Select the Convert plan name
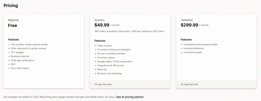Viewport: 261px width, 101px height. pyautogui.click(x=99, y=20)
